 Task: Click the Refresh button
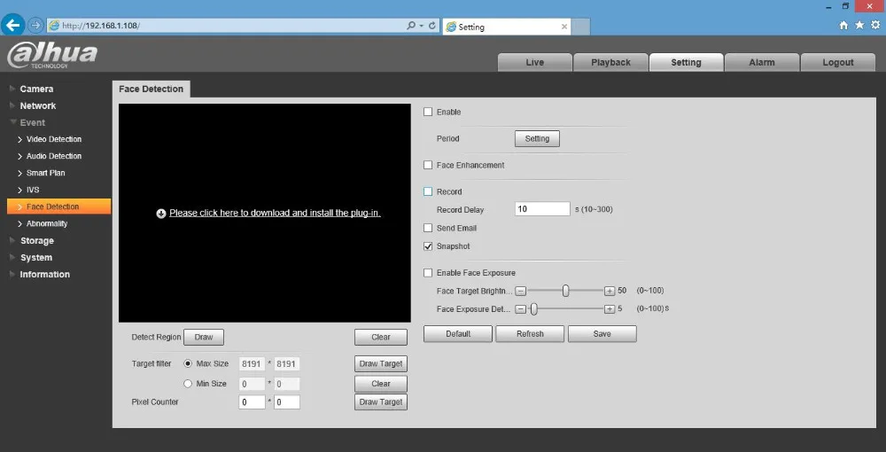(x=530, y=334)
